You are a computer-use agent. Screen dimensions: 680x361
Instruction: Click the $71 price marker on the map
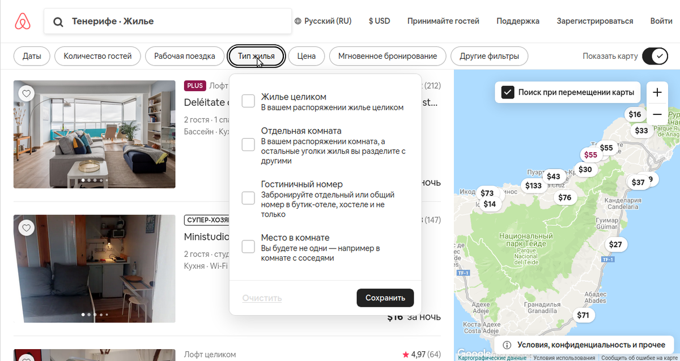tap(584, 315)
